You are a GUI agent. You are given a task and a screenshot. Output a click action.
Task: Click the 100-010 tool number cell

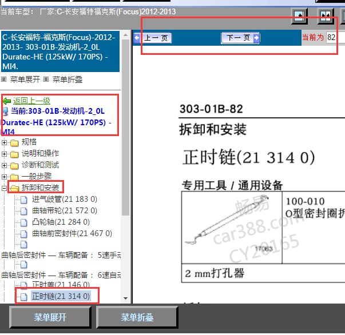(314, 228)
